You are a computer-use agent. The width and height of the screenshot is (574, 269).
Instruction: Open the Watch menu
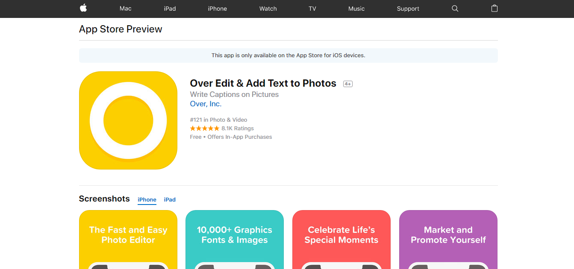268,9
